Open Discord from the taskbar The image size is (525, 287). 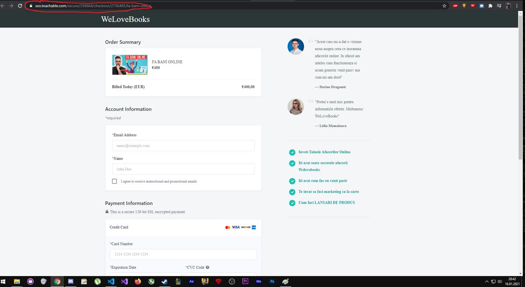[x=70, y=282]
